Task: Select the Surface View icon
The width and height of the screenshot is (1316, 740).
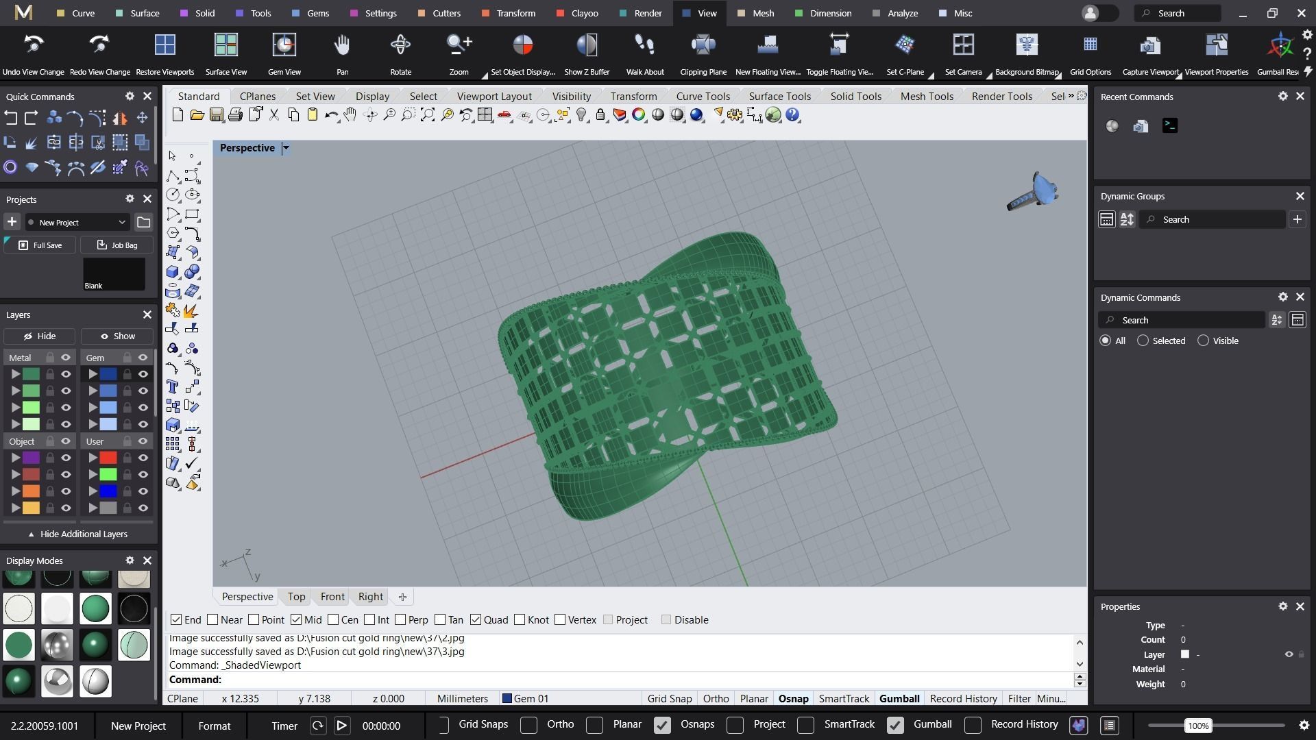Action: (226, 45)
